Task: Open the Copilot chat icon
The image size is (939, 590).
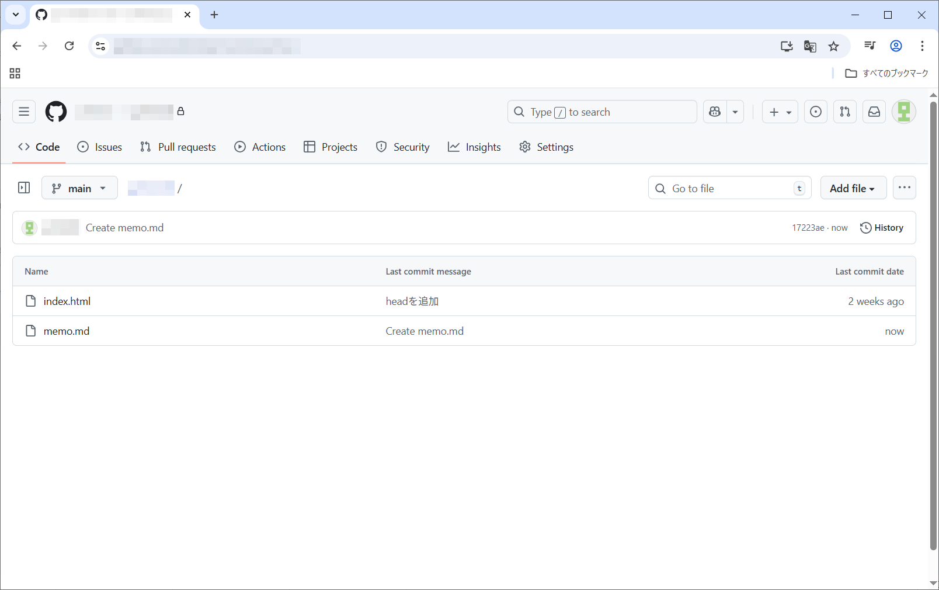Action: (715, 112)
